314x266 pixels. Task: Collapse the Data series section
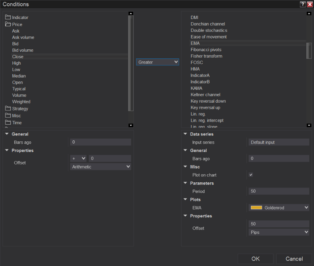(185, 134)
